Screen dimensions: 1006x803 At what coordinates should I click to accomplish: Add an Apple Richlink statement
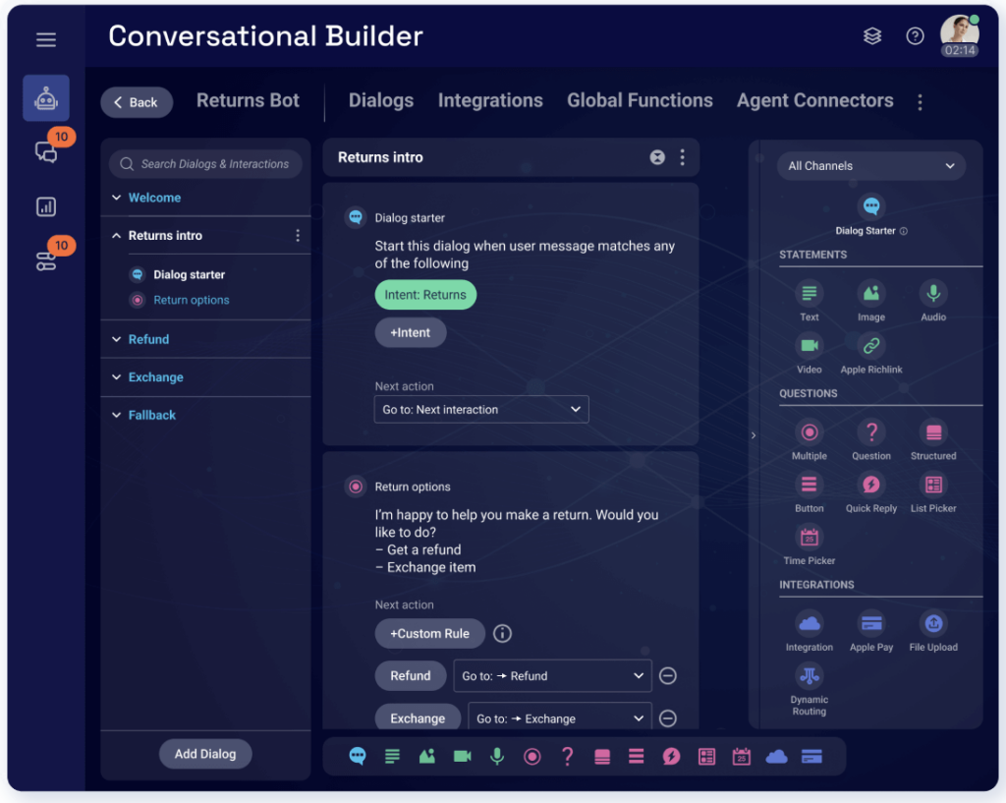pos(870,346)
